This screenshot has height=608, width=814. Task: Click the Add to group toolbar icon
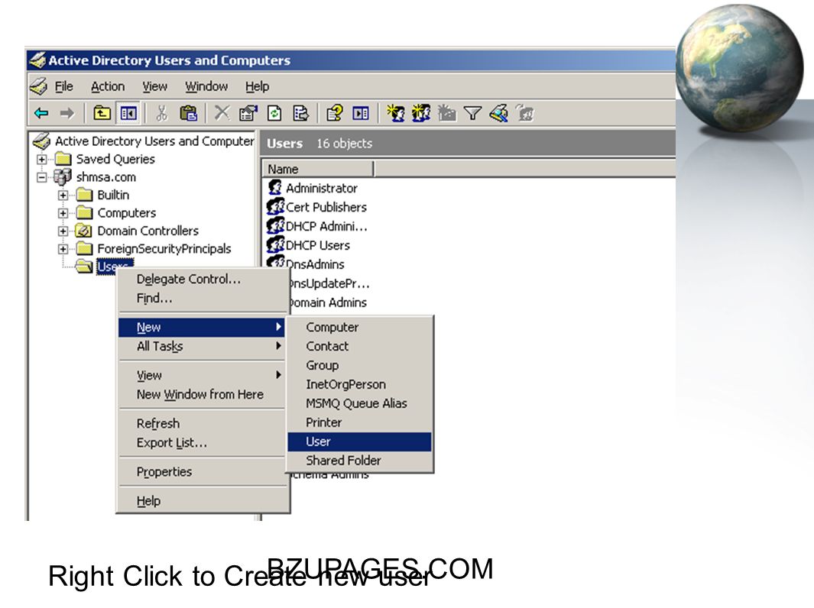[525, 112]
